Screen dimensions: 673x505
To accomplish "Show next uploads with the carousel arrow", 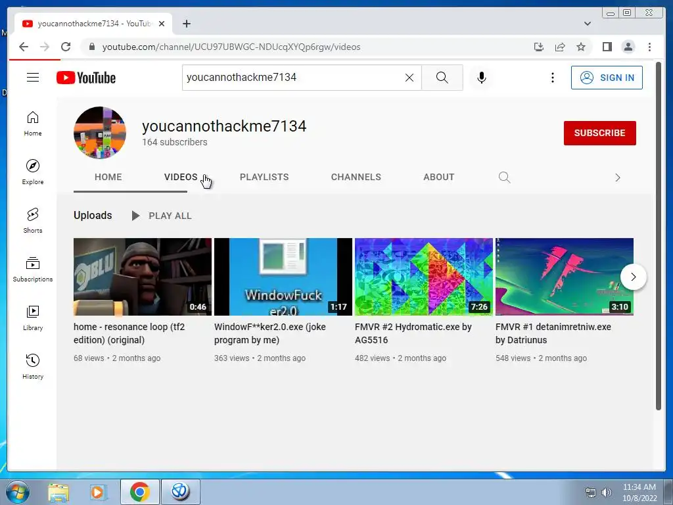I will tap(634, 277).
